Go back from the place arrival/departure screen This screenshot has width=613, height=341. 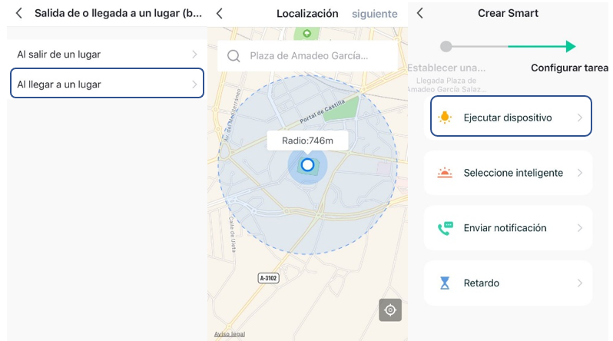coord(18,13)
